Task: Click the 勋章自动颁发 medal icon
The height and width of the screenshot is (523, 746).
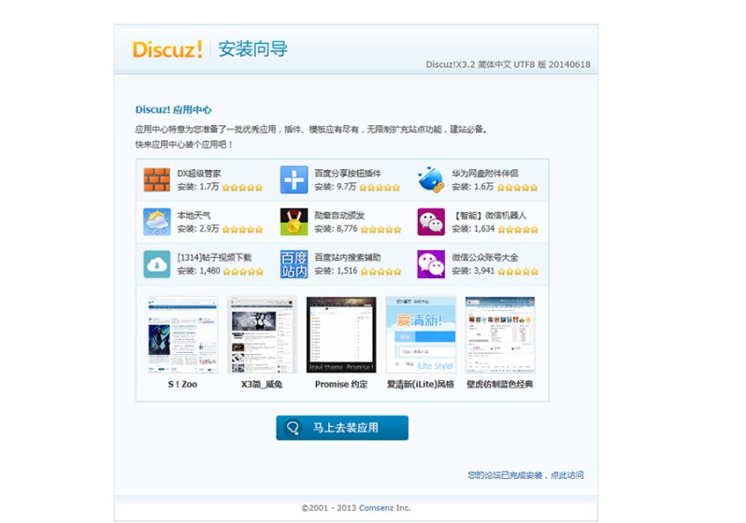Action: (x=294, y=221)
